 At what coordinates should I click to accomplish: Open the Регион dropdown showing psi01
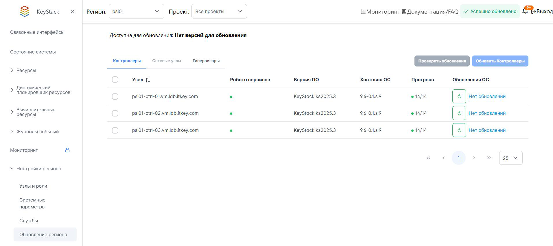click(136, 11)
